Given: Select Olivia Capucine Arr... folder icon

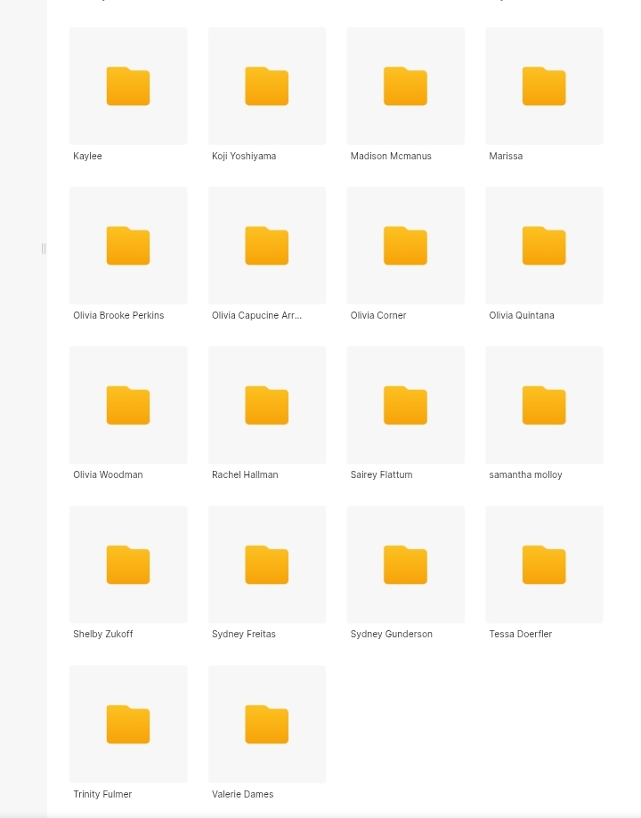Looking at the screenshot, I should pyautogui.click(x=267, y=246).
